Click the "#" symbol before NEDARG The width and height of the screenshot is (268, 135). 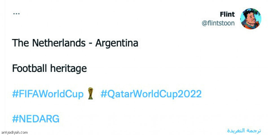(15, 119)
